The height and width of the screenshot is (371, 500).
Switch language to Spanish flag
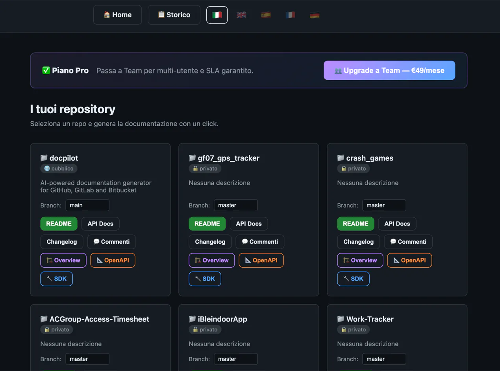(x=266, y=15)
